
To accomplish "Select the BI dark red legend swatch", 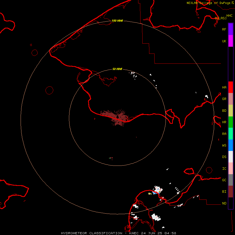I will [231, 192].
